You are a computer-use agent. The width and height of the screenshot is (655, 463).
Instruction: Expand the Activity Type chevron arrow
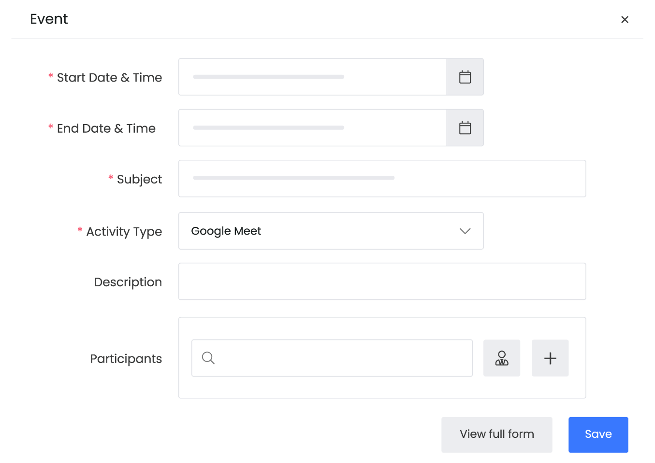click(465, 231)
